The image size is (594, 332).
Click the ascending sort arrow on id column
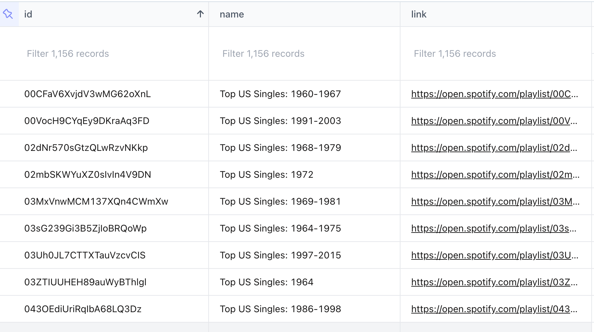(x=200, y=14)
